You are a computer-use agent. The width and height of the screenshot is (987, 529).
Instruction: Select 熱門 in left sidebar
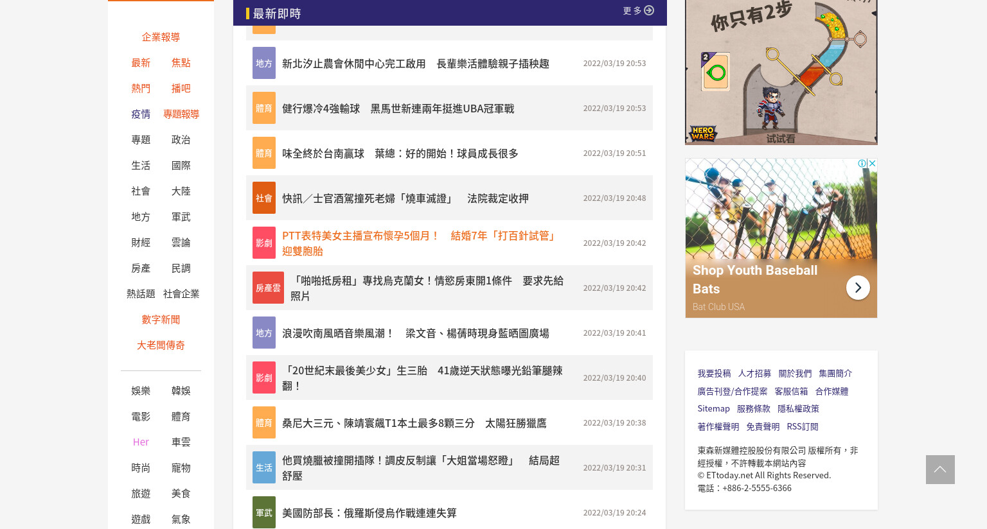[x=141, y=89]
